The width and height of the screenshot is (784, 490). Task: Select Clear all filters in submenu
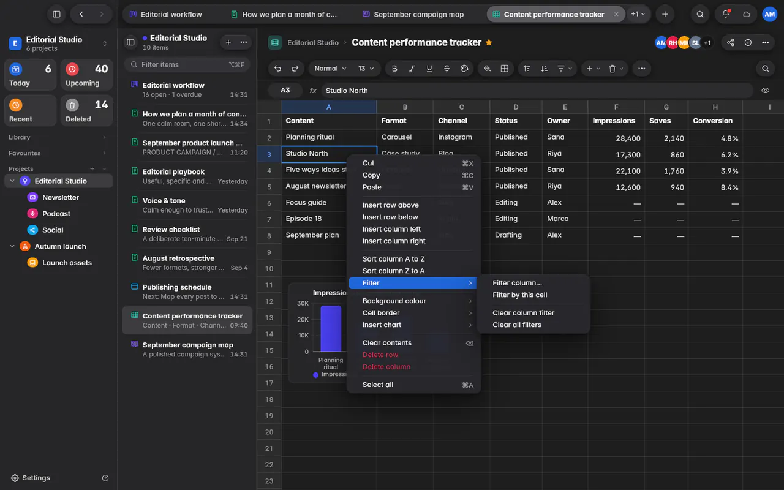pos(517,325)
